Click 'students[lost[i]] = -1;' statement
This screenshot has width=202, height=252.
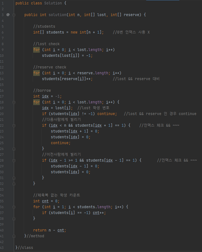point(67,56)
